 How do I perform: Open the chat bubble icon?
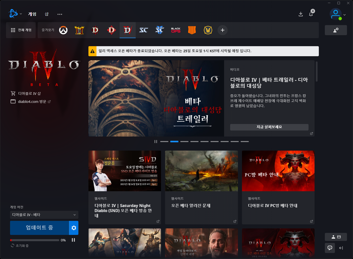click(x=330, y=248)
